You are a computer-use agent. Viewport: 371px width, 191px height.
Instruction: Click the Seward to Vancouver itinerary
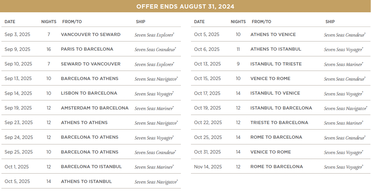coord(91,64)
